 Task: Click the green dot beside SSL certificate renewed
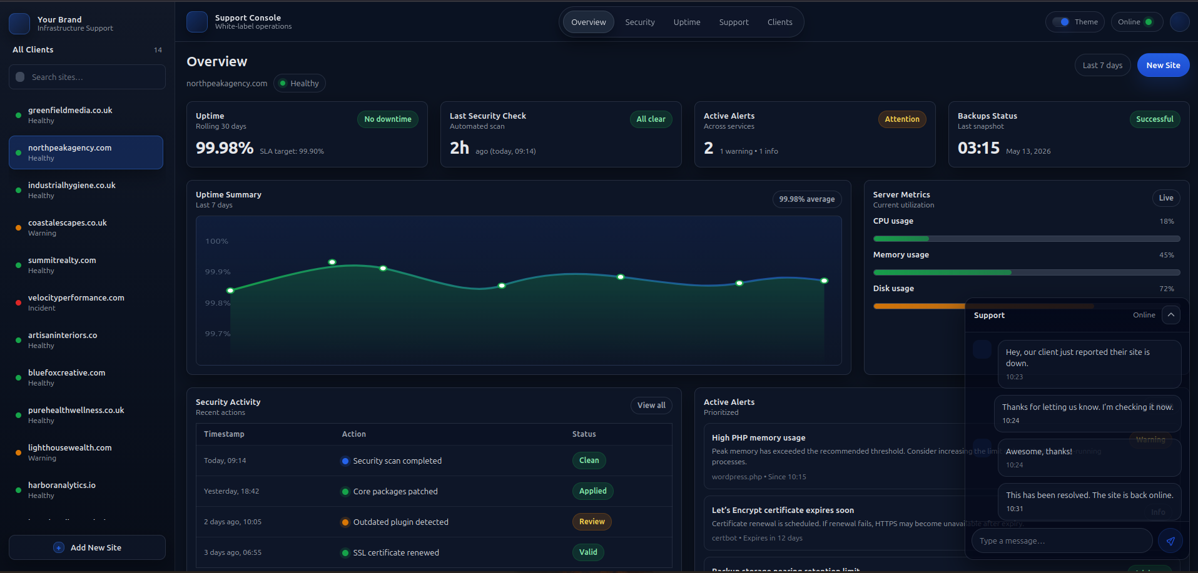(x=345, y=552)
